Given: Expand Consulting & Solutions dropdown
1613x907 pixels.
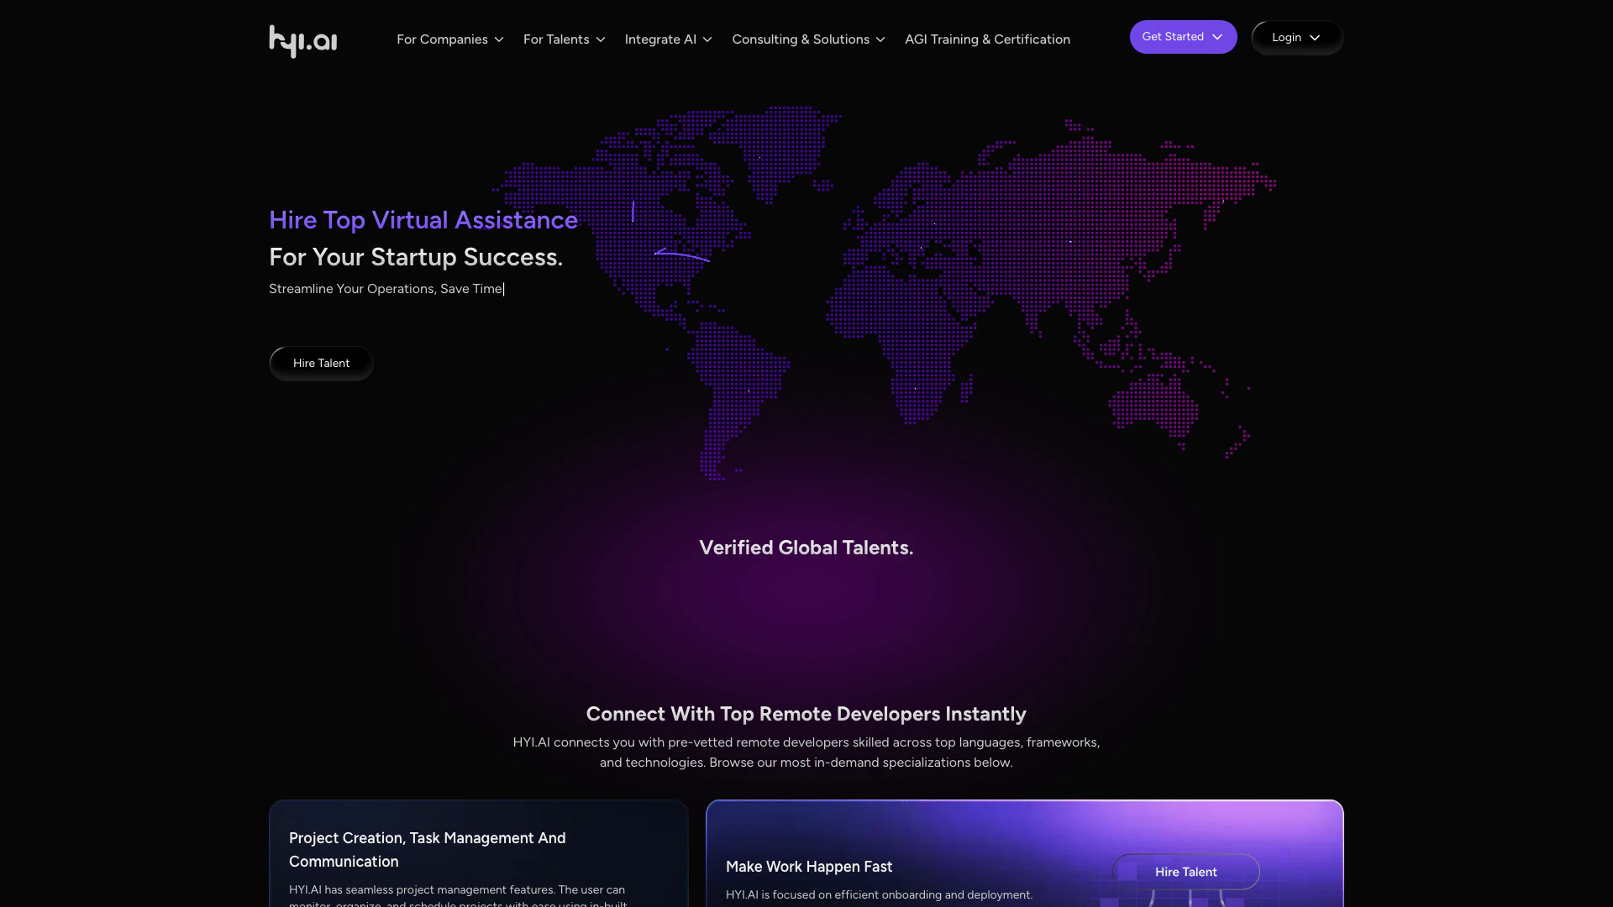Looking at the screenshot, I should [x=800, y=39].
